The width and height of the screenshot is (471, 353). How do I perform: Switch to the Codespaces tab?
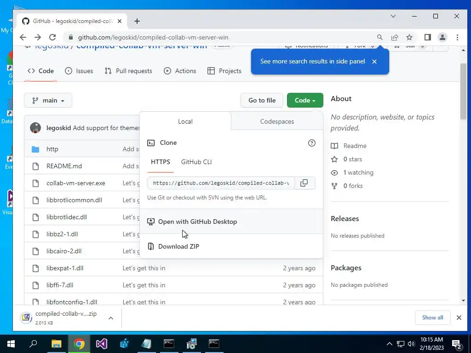click(x=277, y=121)
